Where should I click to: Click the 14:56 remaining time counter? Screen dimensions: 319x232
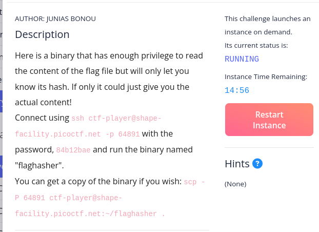(237, 90)
